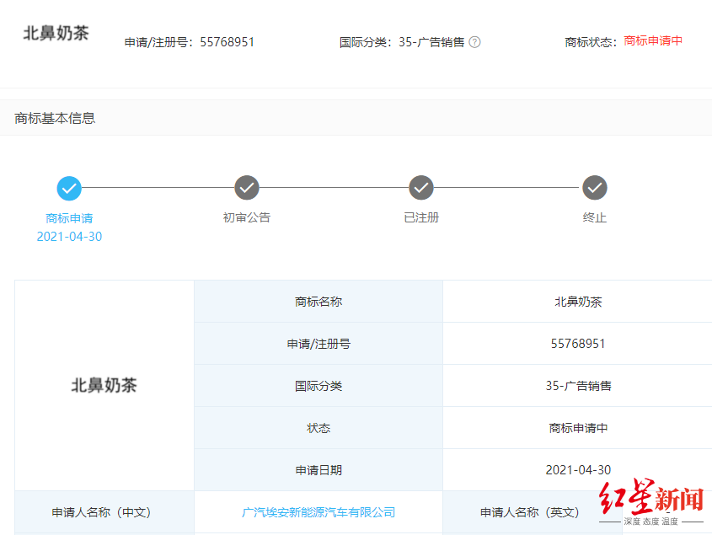Select the blue 商标申请 step checkmark
Viewport: 712px width, 535px height.
click(x=69, y=188)
